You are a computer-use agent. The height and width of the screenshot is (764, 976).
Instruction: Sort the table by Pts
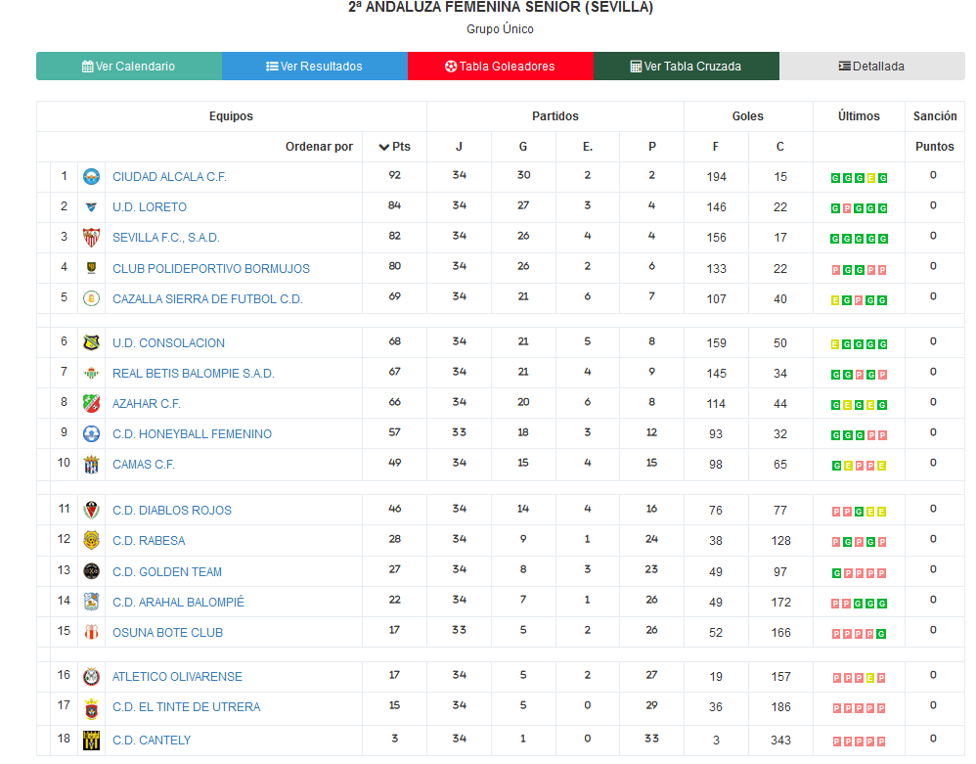click(395, 147)
